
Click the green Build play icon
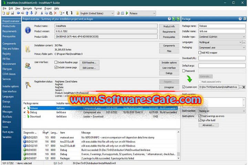pyautogui.click(x=127, y=13)
